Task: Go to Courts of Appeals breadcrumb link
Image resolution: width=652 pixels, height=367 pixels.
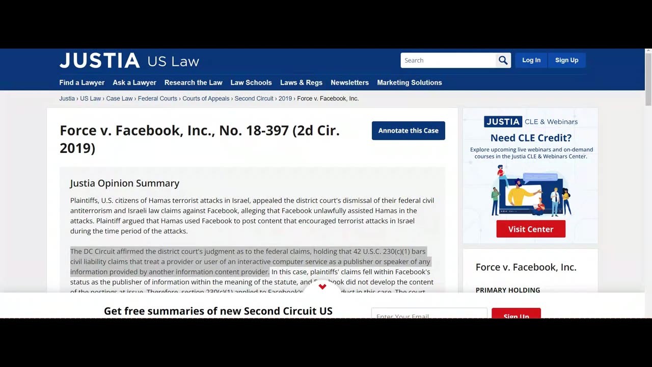Action: click(206, 98)
